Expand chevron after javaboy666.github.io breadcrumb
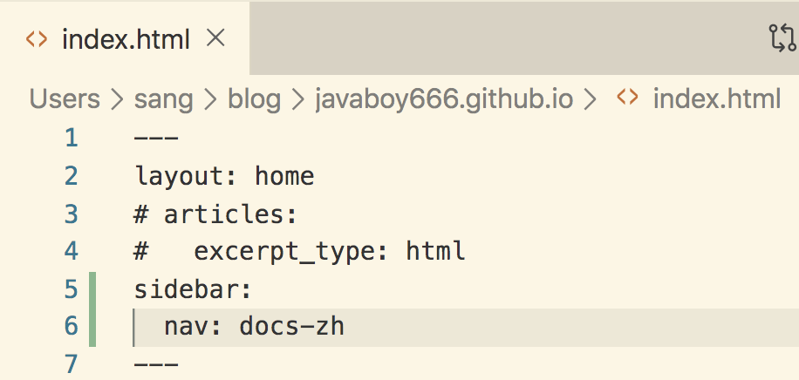 pos(590,100)
